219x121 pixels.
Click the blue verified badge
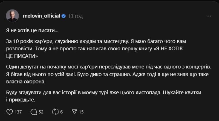[63, 16]
